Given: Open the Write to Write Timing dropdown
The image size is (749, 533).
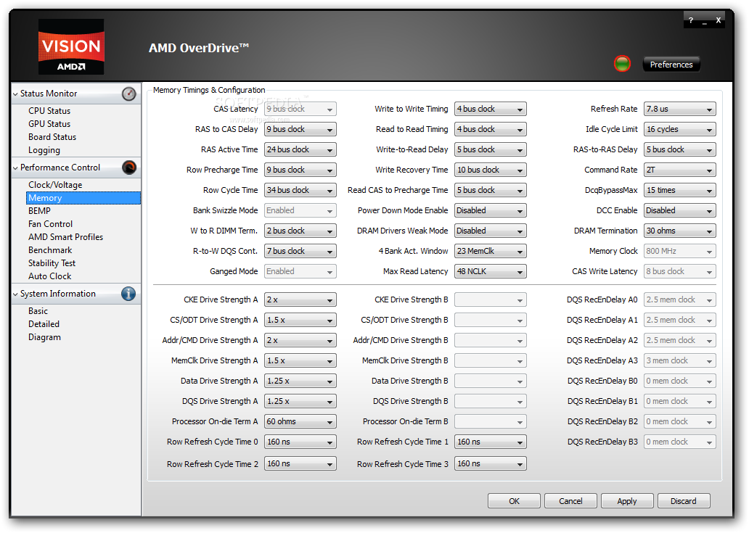Looking at the screenshot, I should click(490, 110).
